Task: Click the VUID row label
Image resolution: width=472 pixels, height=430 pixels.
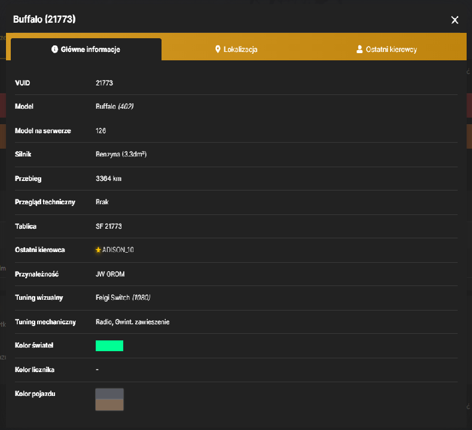Action: [23, 83]
